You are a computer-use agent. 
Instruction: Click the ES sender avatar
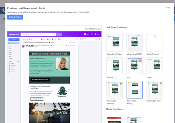(23, 46)
